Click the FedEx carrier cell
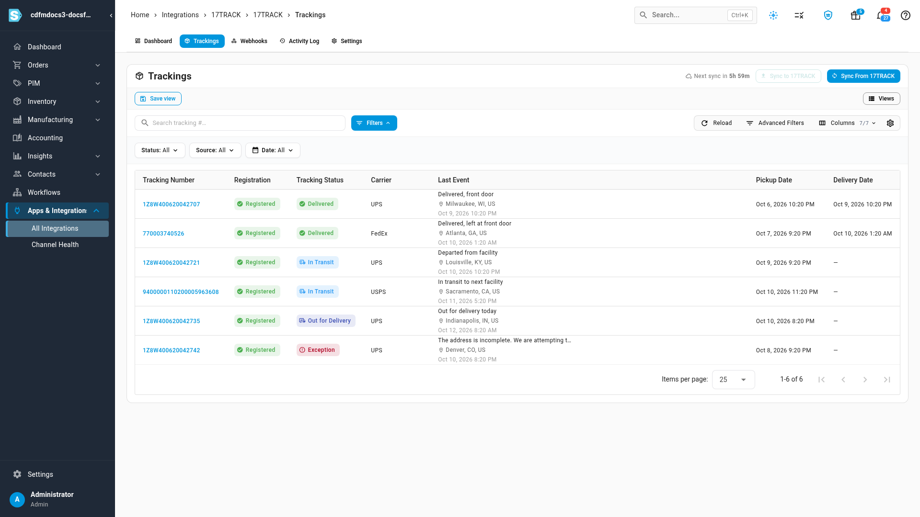Image resolution: width=920 pixels, height=517 pixels. [x=379, y=234]
